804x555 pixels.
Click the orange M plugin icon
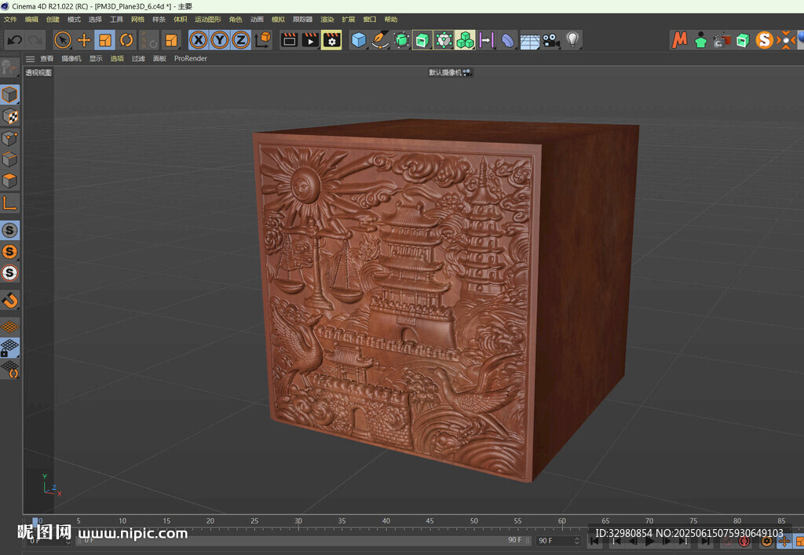click(679, 40)
